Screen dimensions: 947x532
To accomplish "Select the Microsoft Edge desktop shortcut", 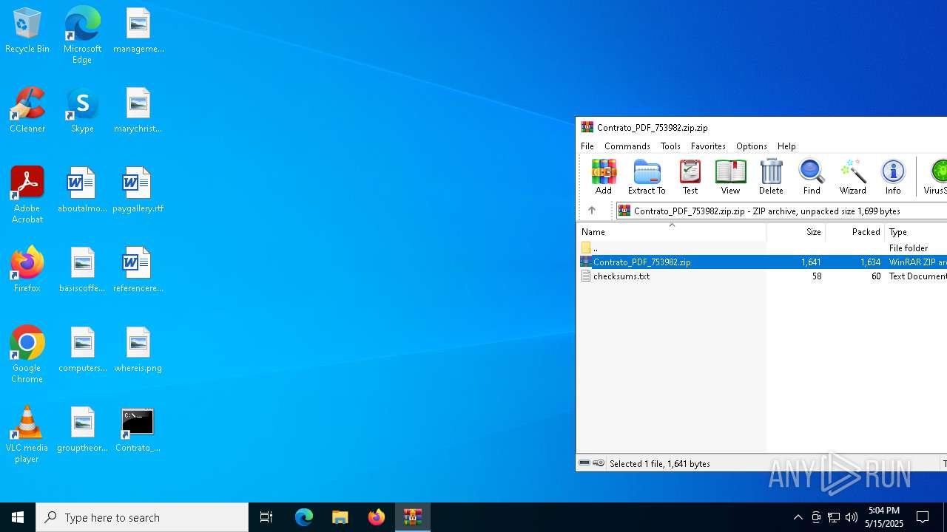I will click(82, 35).
